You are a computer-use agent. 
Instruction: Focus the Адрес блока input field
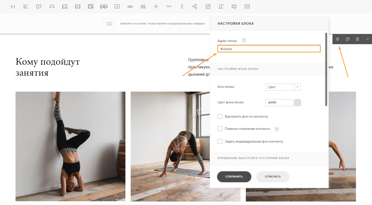pos(269,49)
